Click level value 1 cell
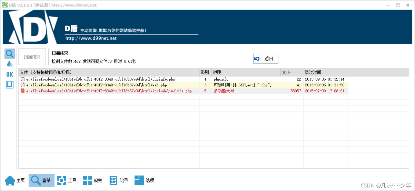Viewport: 415px width, 191px height. tap(205, 79)
